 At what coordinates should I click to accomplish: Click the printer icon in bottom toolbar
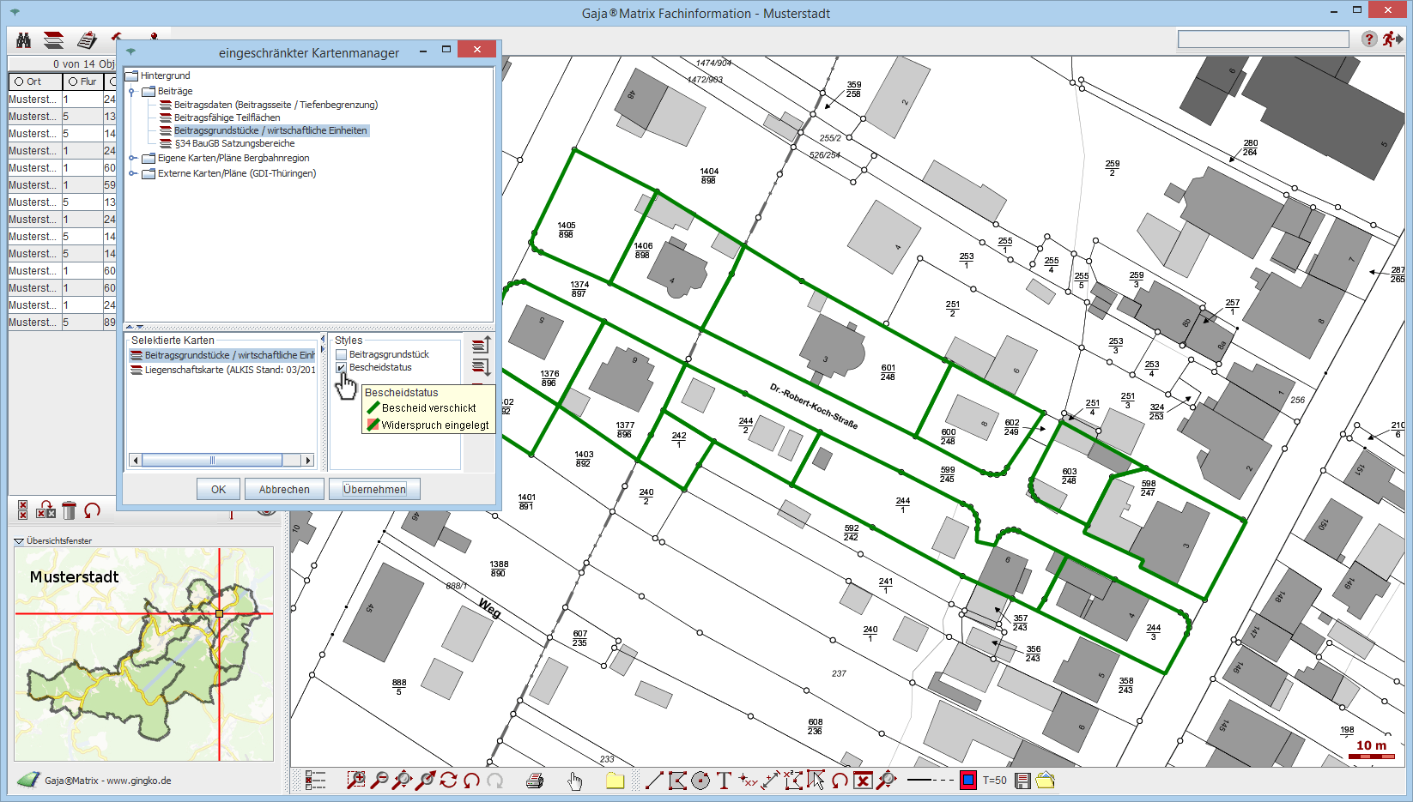tap(535, 781)
